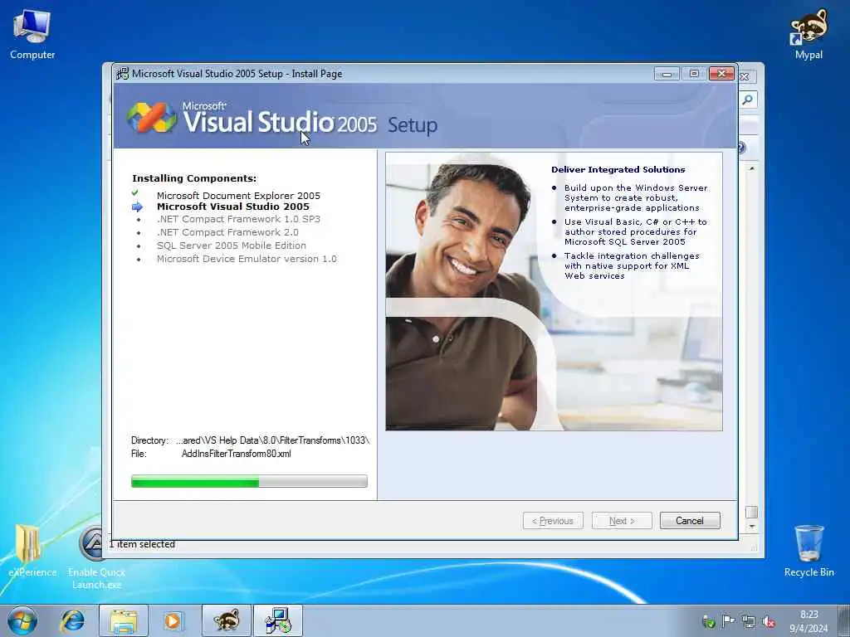Launch Internet Explorer from taskbar
Image resolution: width=850 pixels, height=637 pixels.
(72, 620)
